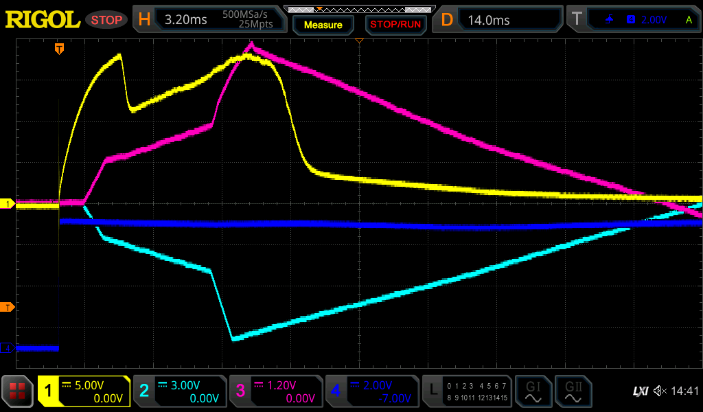Open the function navigation grid icon

[18, 391]
